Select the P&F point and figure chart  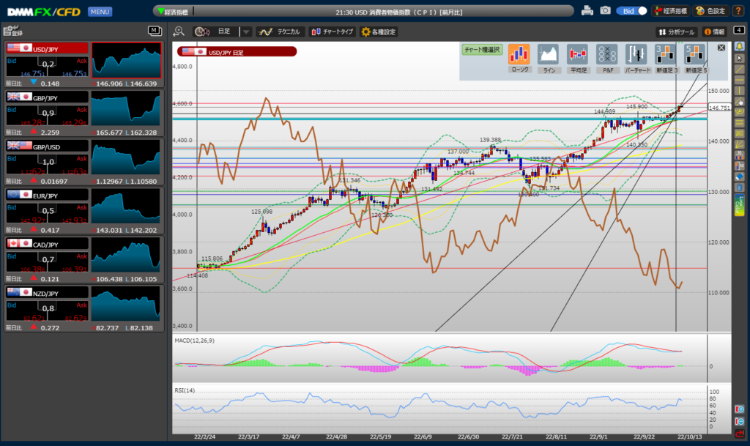point(607,58)
